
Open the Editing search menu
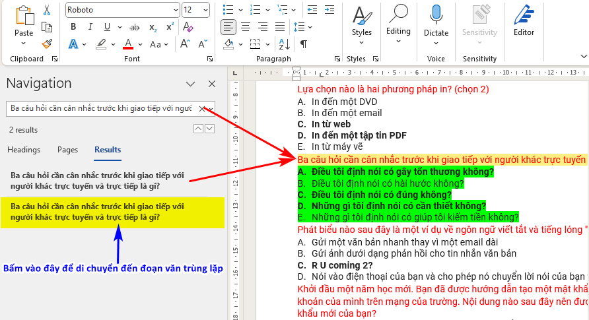[398, 24]
